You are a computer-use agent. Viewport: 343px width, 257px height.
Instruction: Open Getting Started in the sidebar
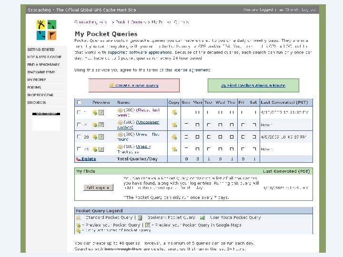pyautogui.click(x=41, y=49)
